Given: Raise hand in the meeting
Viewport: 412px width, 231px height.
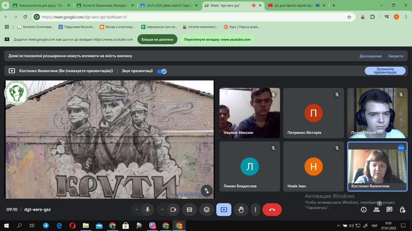Looking at the screenshot, I should tap(241, 210).
